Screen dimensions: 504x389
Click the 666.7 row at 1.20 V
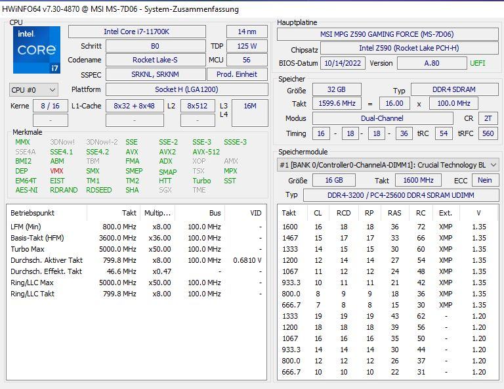[x=388, y=373]
